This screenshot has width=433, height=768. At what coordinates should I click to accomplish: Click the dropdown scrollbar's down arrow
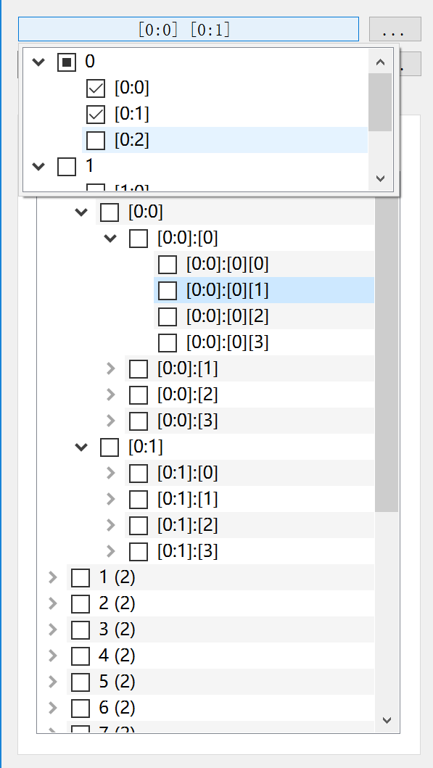pyautogui.click(x=380, y=178)
